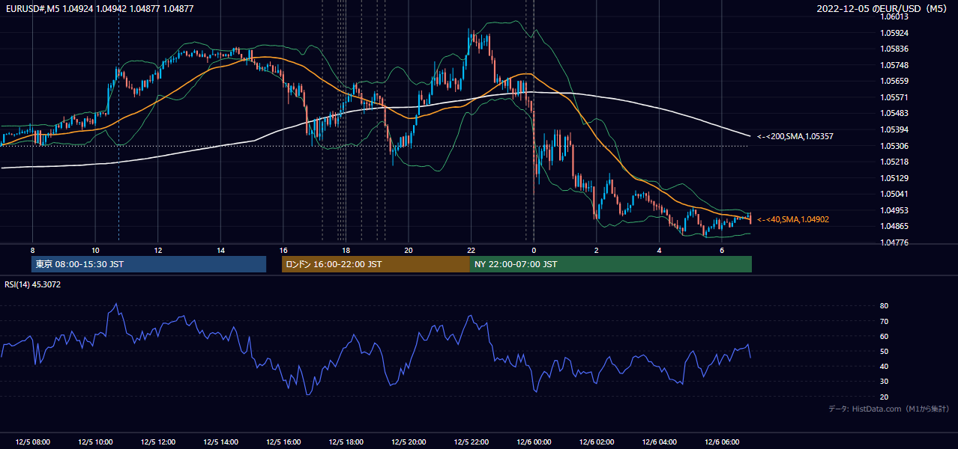
Task: Click the 12/5 22:00 date label
Action: tap(471, 442)
